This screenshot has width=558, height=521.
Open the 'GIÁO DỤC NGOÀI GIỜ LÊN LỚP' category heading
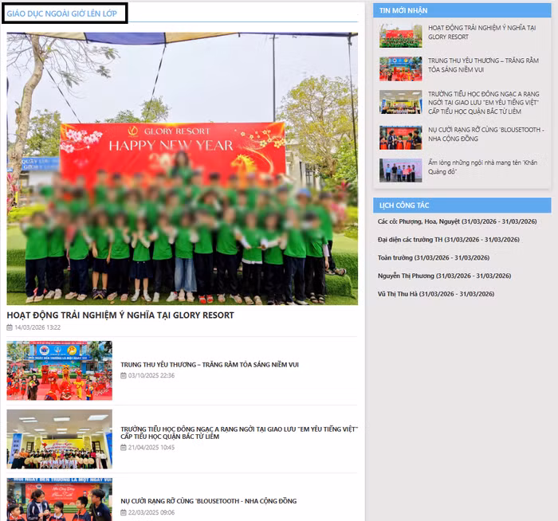point(62,14)
